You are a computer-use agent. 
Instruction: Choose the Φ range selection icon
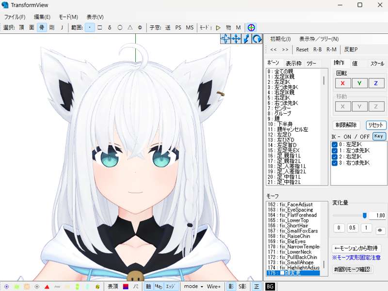(140, 28)
